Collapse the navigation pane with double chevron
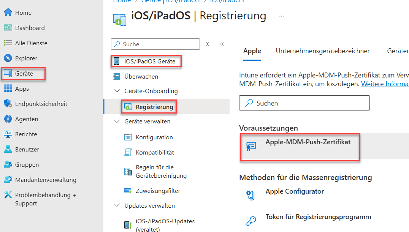Image resolution: width=409 pixels, height=232 pixels. click(x=222, y=44)
